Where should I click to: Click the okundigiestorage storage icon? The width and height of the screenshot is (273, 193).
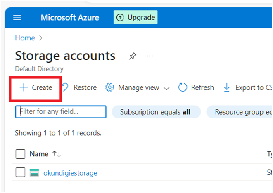(x=34, y=173)
